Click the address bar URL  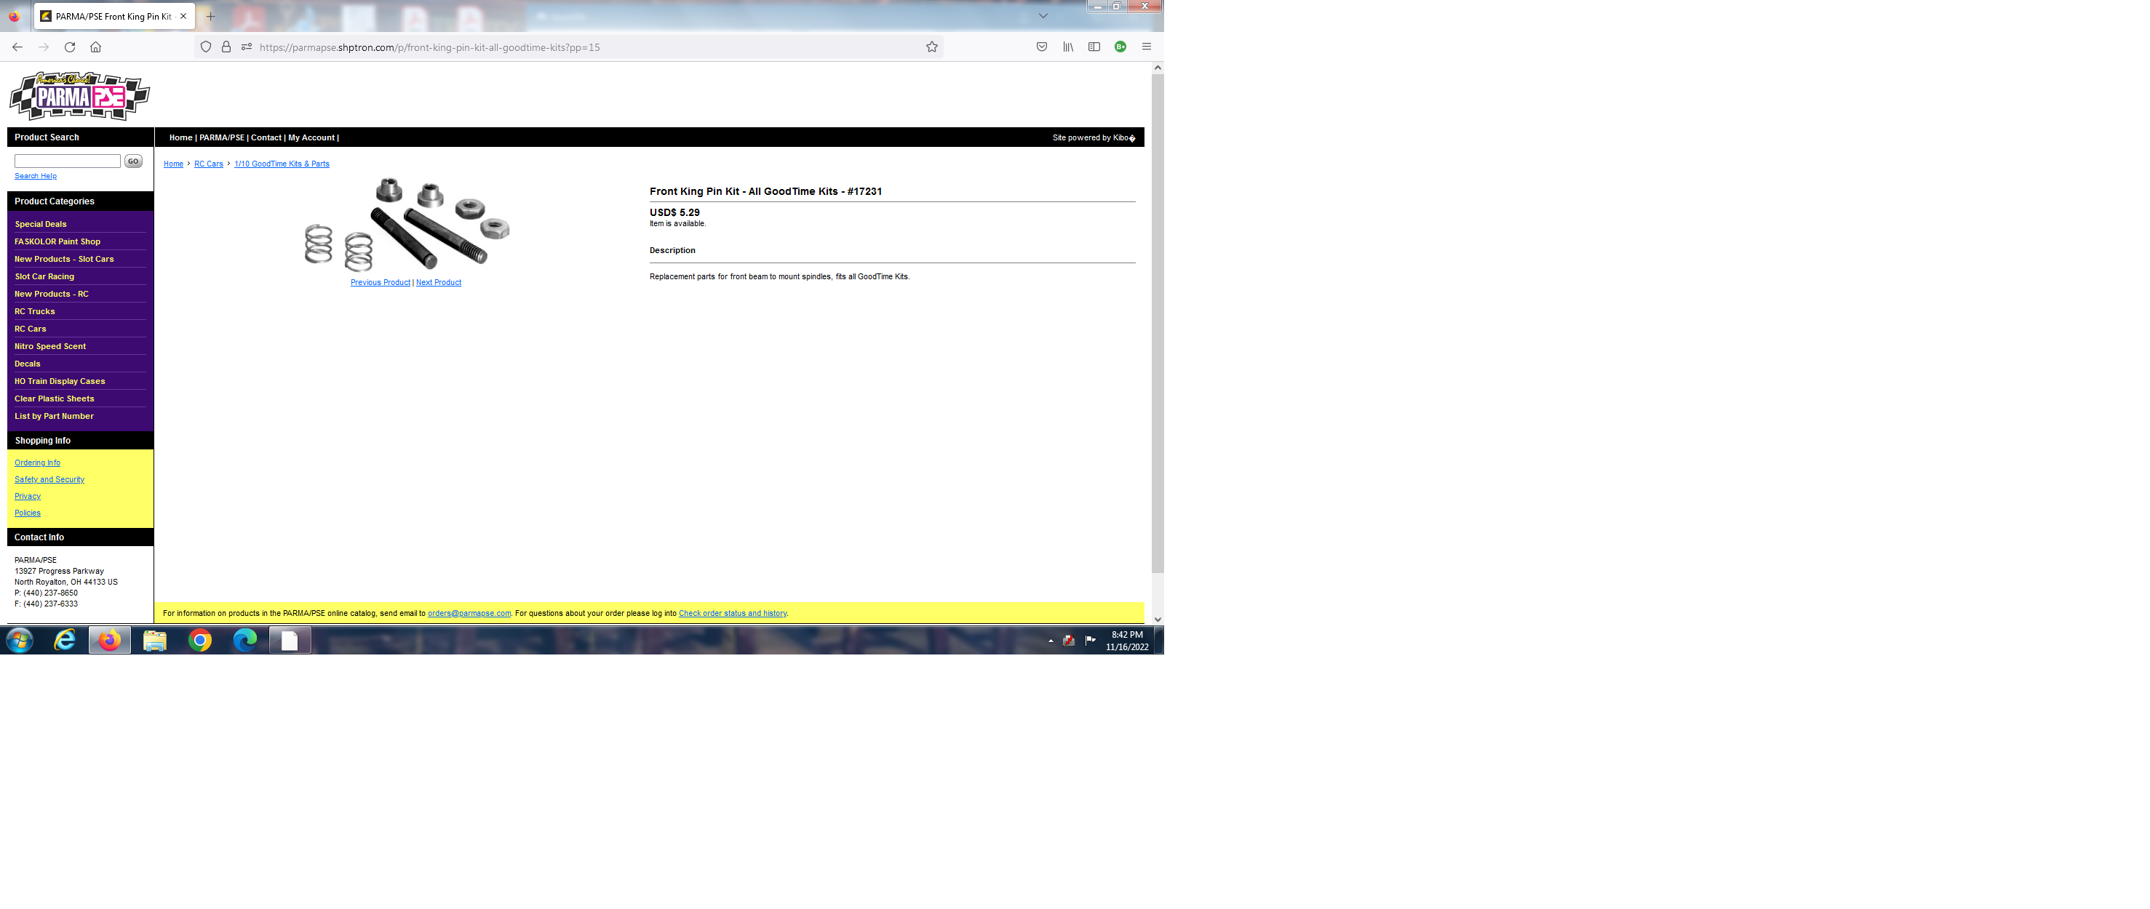point(429,47)
